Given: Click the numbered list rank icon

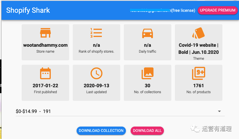Looking at the screenshot, I should click(96, 33).
